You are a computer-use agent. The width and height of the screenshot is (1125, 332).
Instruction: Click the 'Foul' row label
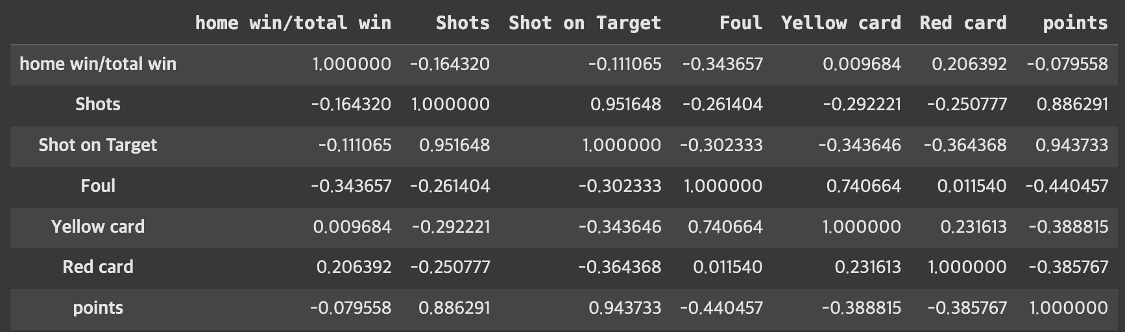[98, 186]
